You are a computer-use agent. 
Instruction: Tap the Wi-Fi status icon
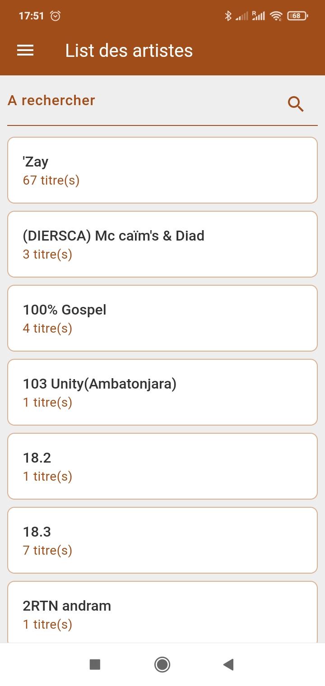click(275, 16)
